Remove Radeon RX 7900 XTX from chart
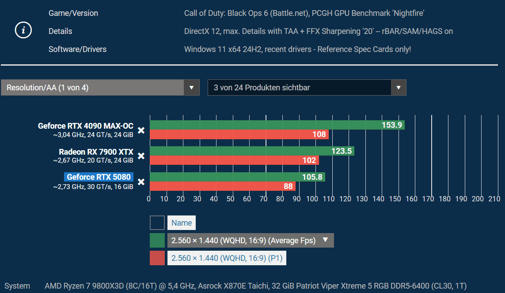The image size is (505, 293). coord(141,156)
